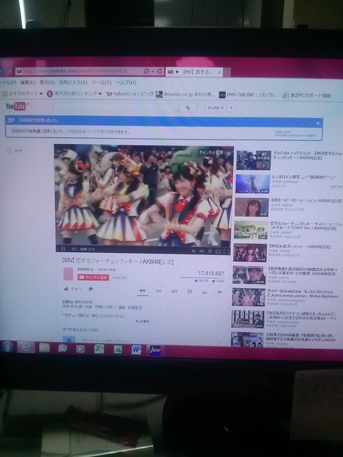Open the Yahoo!ショッピング favorites link

(x=130, y=94)
